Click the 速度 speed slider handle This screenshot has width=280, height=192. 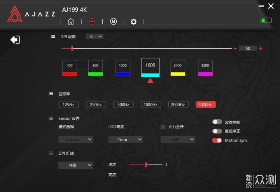146,165
